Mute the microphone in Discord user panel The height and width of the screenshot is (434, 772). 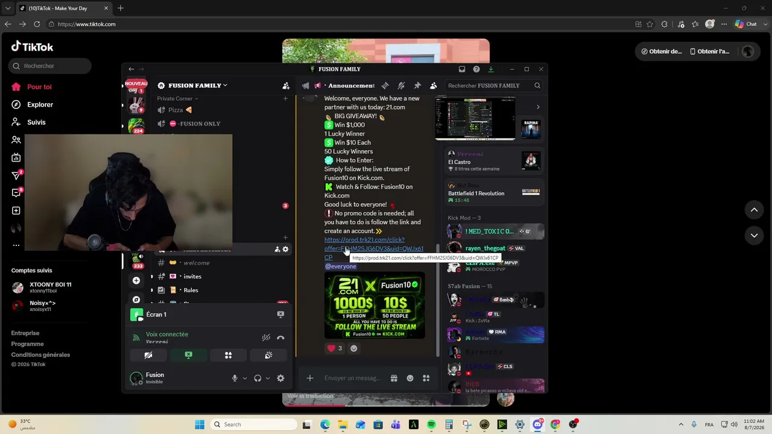pyautogui.click(x=235, y=378)
